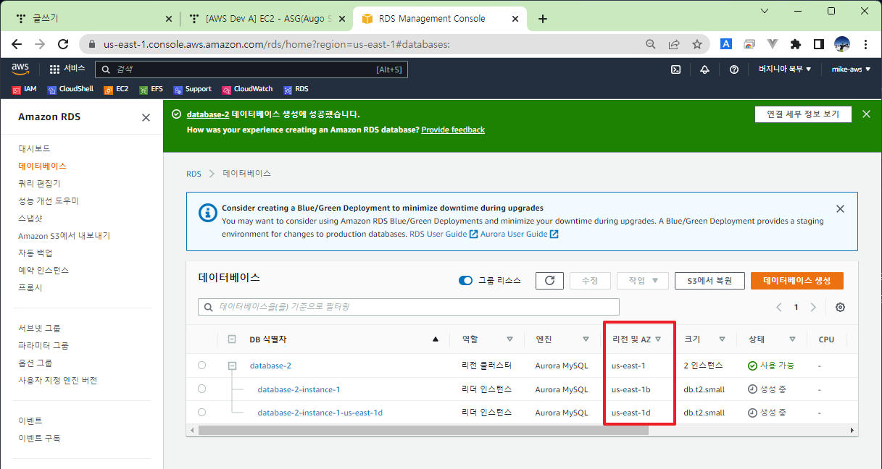Dismiss the green success banner
Screen dimensions: 882x469
866,114
